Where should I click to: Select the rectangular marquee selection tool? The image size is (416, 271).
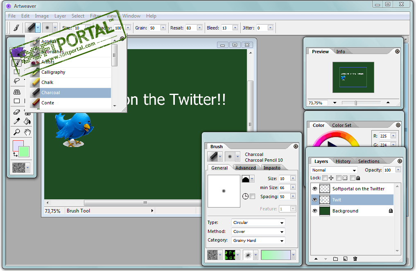pos(17,72)
